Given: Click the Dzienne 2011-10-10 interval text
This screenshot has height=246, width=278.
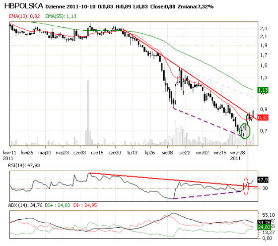Looking at the screenshot, I should tap(70, 7).
